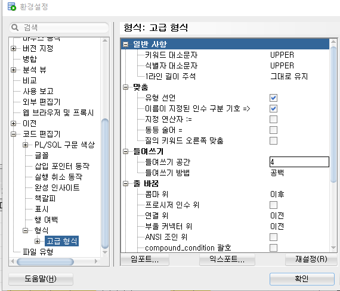Expand the 이전 tree node
The image size is (340, 291).
point(14,123)
